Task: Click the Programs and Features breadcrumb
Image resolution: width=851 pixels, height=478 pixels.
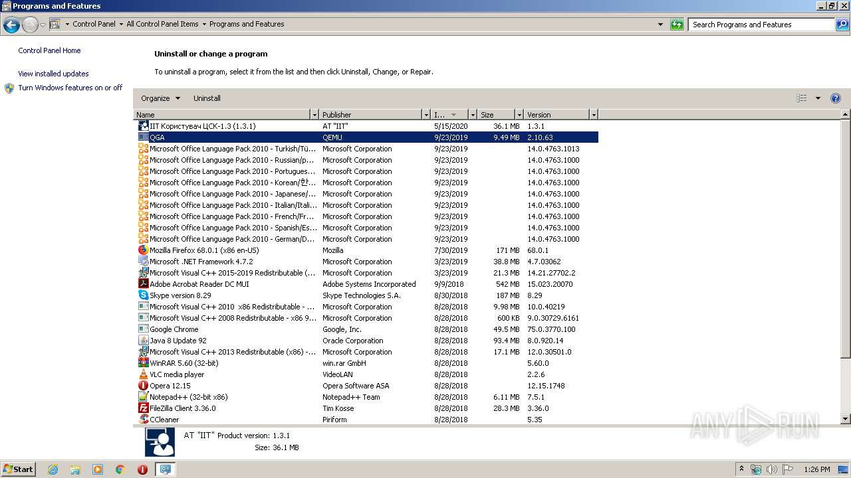Action: 247,24
